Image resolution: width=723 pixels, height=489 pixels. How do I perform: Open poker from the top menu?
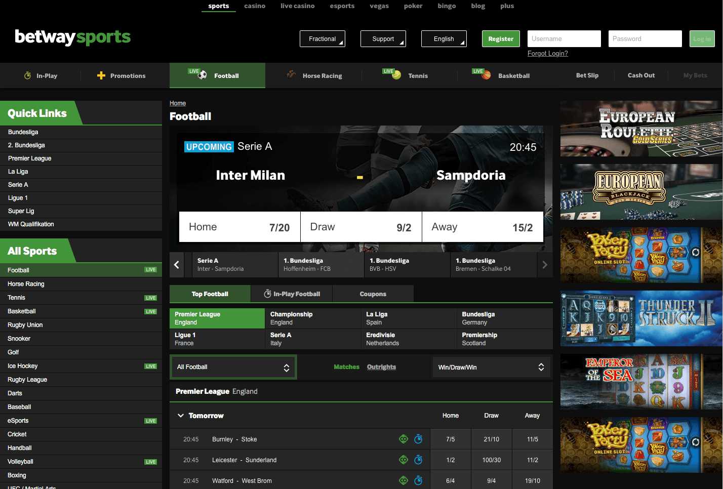[x=413, y=6]
